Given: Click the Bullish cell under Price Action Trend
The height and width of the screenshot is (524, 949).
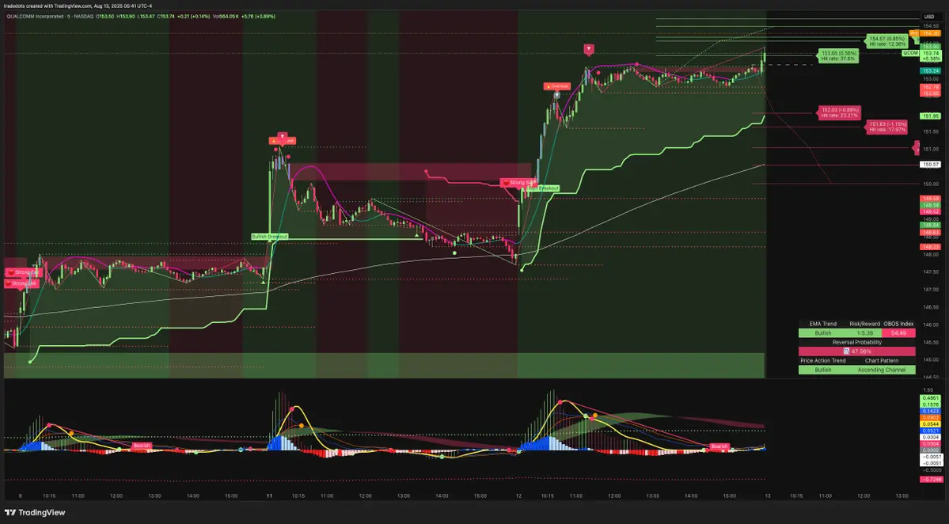Looking at the screenshot, I should [822, 370].
